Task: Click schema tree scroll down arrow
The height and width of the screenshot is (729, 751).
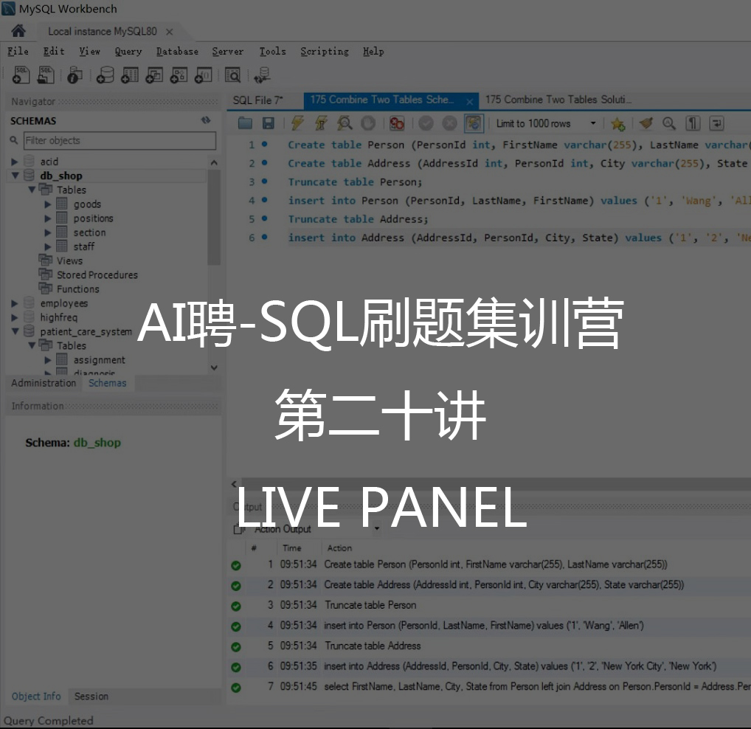Action: point(214,367)
